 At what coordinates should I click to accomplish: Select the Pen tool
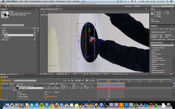(26, 6)
